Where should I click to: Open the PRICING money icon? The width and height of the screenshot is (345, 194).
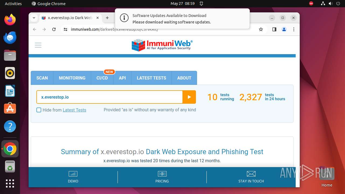(x=162, y=174)
